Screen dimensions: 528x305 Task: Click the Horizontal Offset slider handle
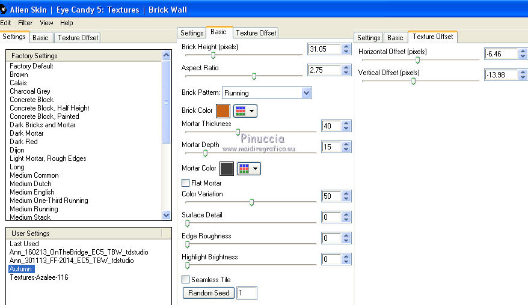coord(417,60)
